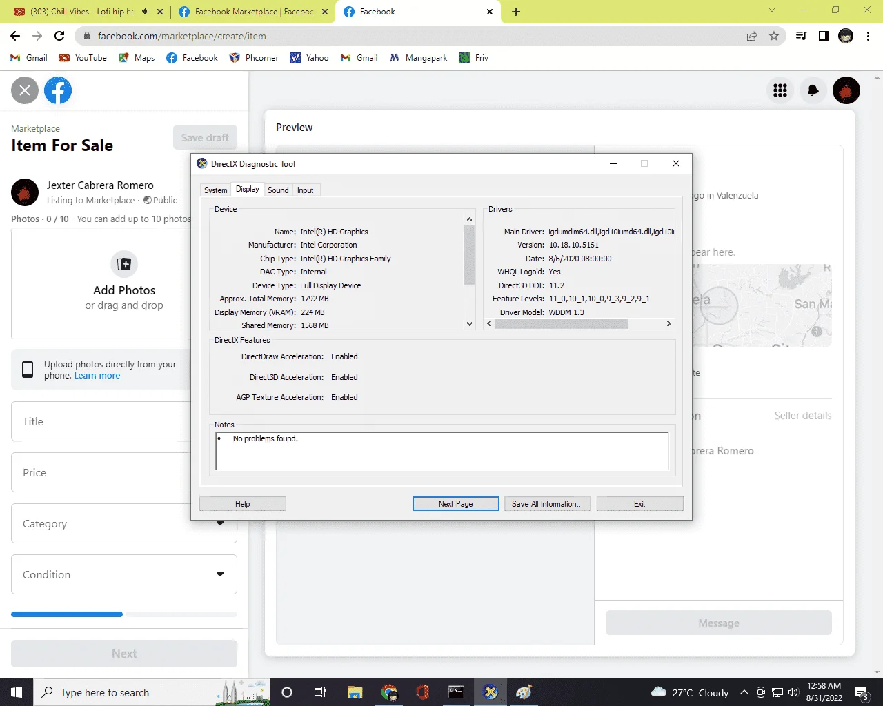
Task: Open the Facebook notifications bell
Action: (x=813, y=90)
